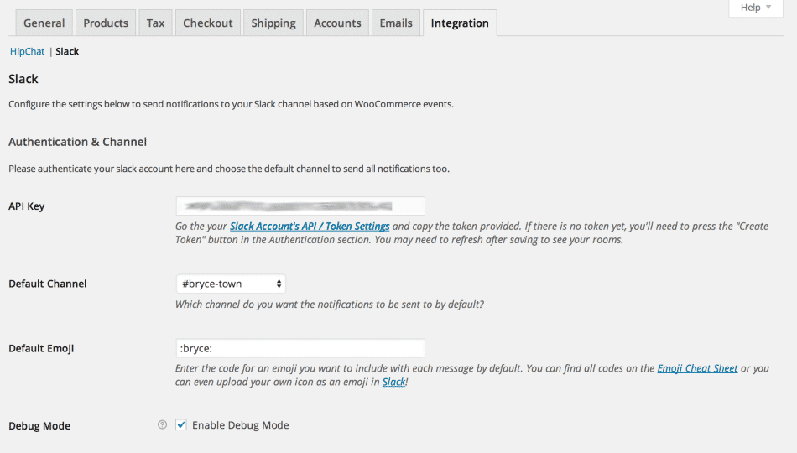This screenshot has height=453, width=797.
Task: Open the Accounts tab
Action: pyautogui.click(x=337, y=23)
